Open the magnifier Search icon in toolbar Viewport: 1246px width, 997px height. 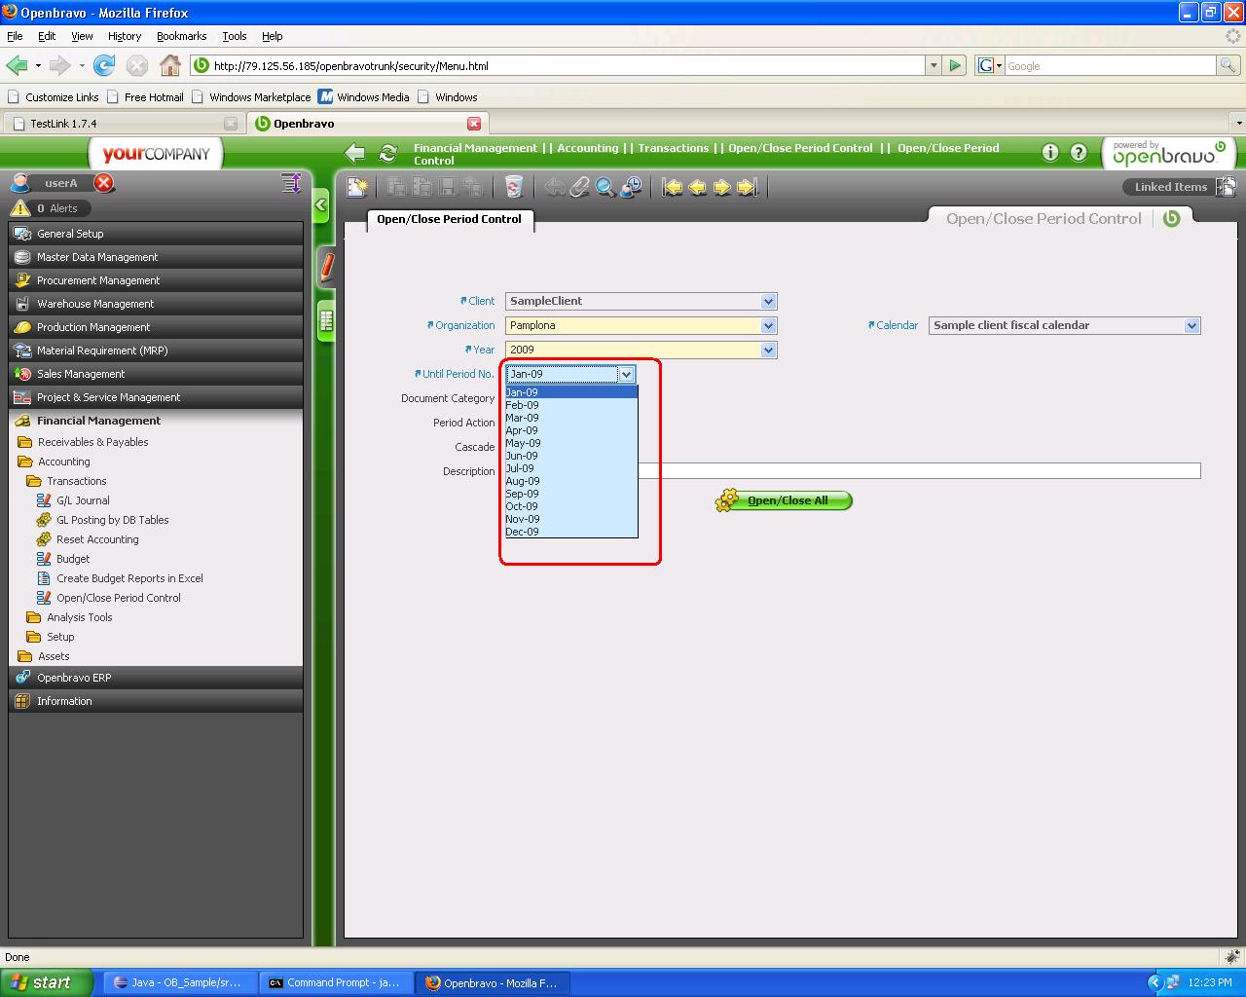605,187
